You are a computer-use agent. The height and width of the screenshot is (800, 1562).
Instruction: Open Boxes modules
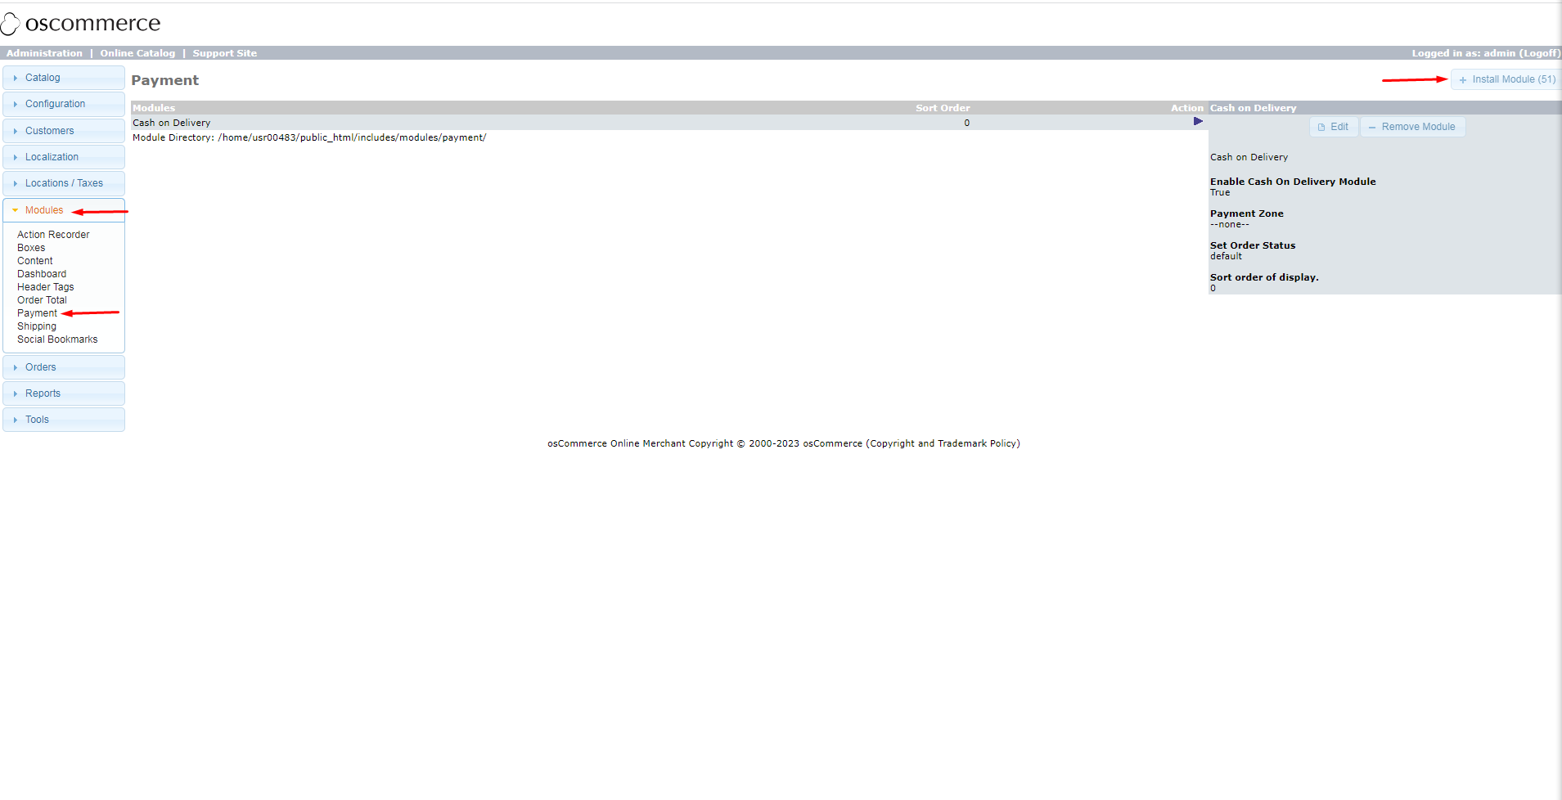pos(31,248)
